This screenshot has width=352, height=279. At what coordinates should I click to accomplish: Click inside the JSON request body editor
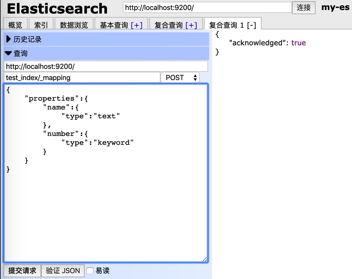[x=106, y=173]
